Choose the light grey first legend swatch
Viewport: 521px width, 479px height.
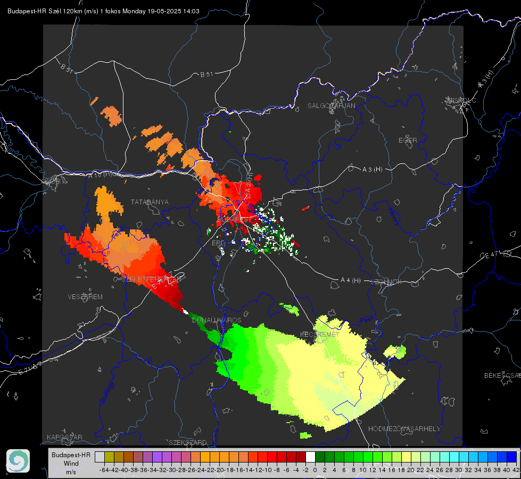point(100,457)
